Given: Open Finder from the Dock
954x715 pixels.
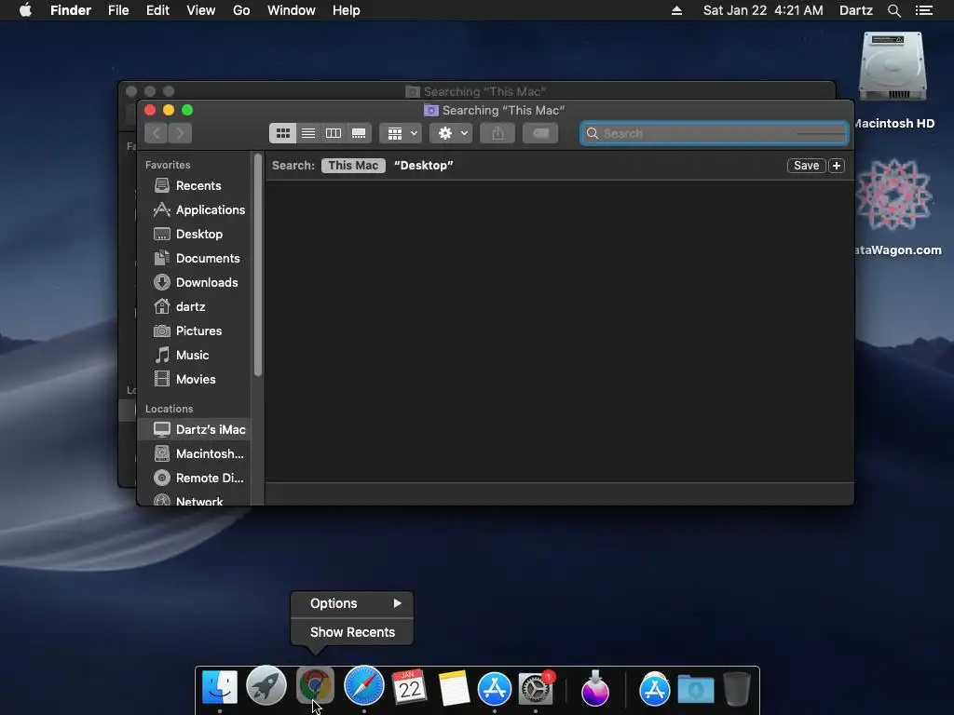Looking at the screenshot, I should click(220, 687).
